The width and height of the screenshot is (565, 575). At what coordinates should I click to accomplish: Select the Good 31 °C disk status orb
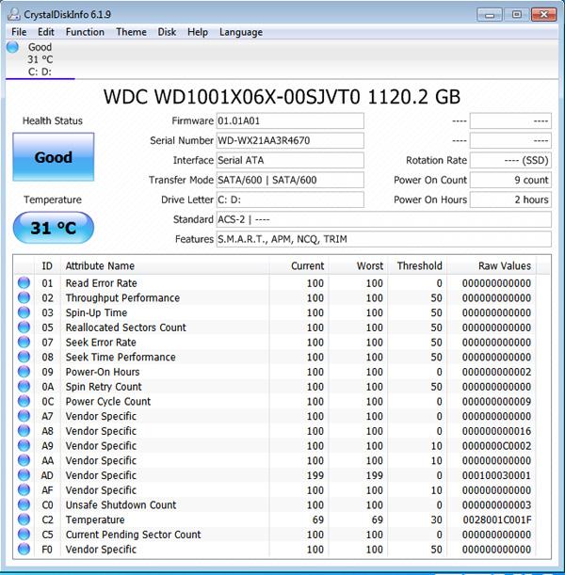[12, 47]
